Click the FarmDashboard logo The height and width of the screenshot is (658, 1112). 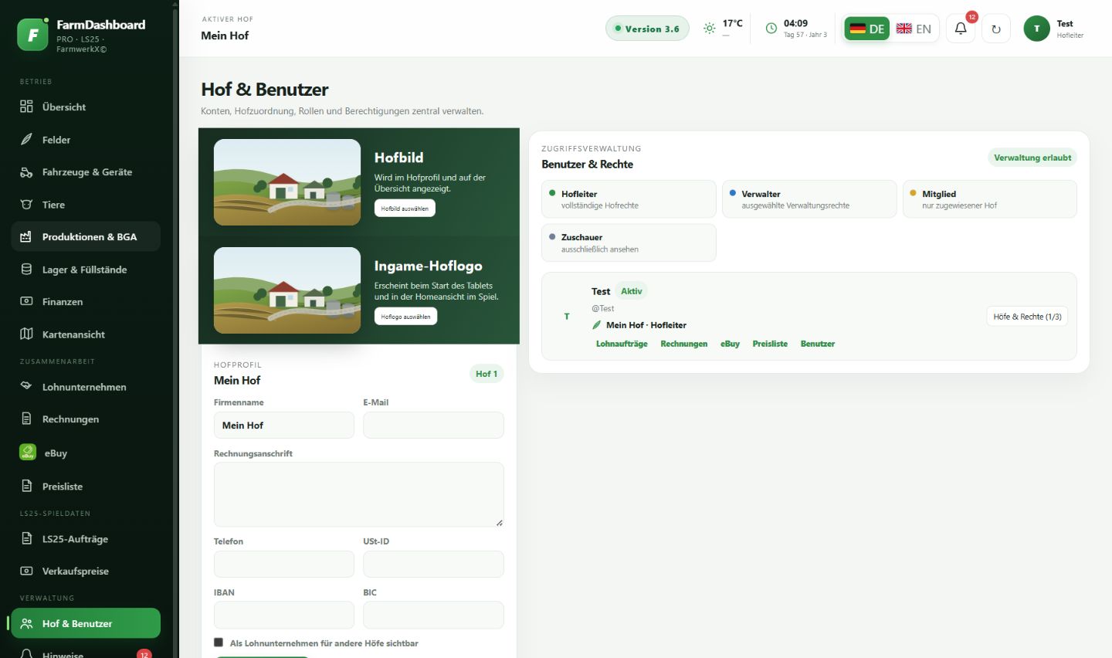[x=32, y=35]
